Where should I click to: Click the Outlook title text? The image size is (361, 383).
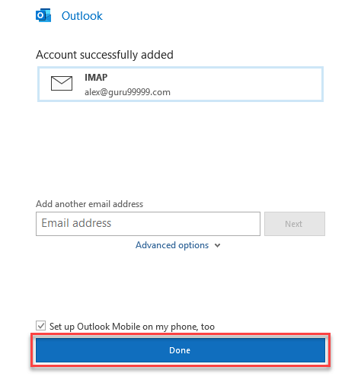click(82, 16)
